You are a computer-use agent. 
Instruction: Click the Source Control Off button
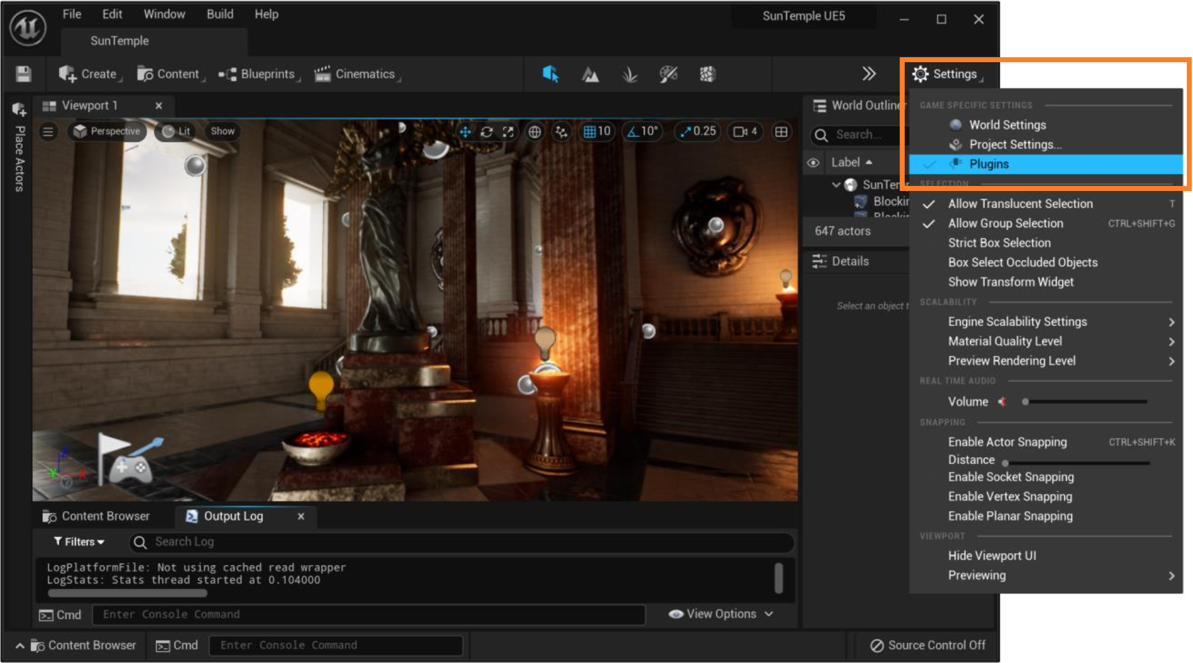click(928, 646)
